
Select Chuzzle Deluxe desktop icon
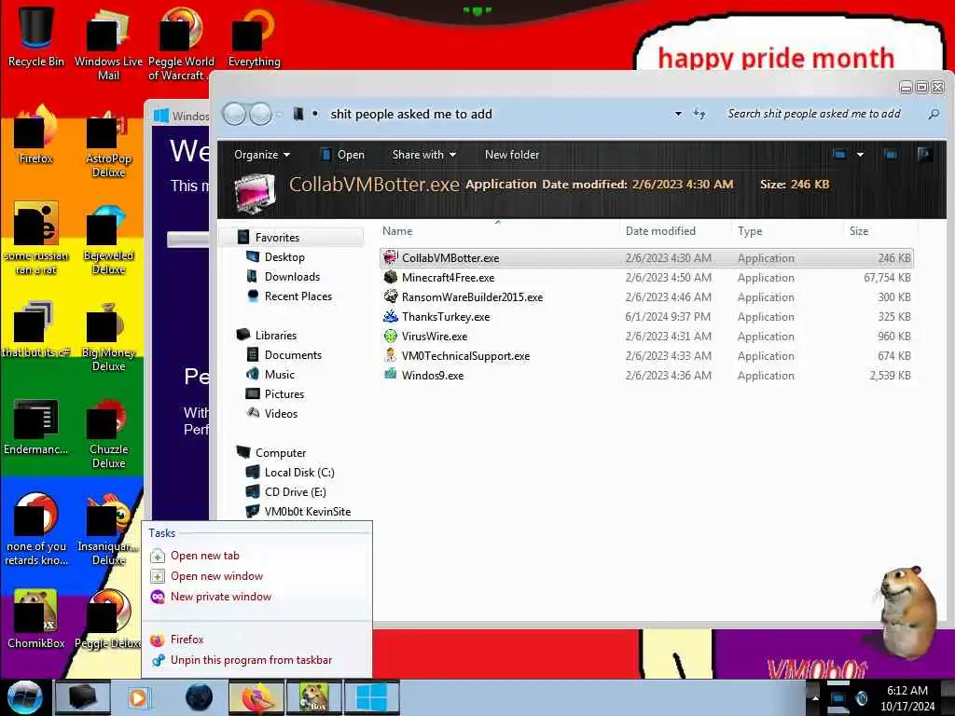tap(108, 434)
